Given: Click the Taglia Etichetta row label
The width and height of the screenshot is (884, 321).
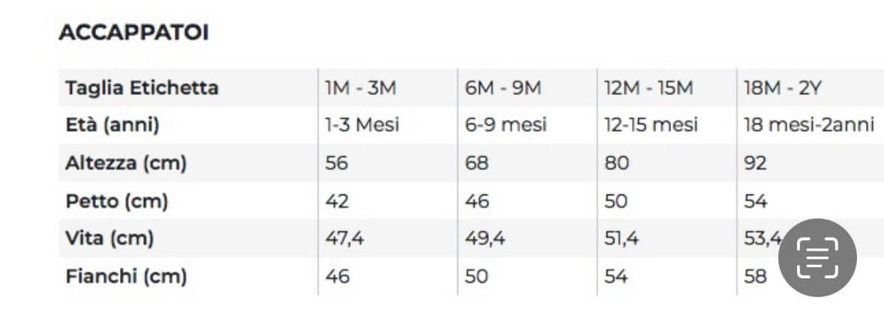Looking at the screenshot, I should click(x=142, y=88).
